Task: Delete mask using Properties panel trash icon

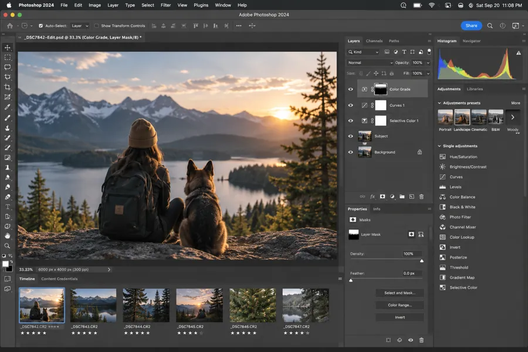Action: click(x=422, y=340)
